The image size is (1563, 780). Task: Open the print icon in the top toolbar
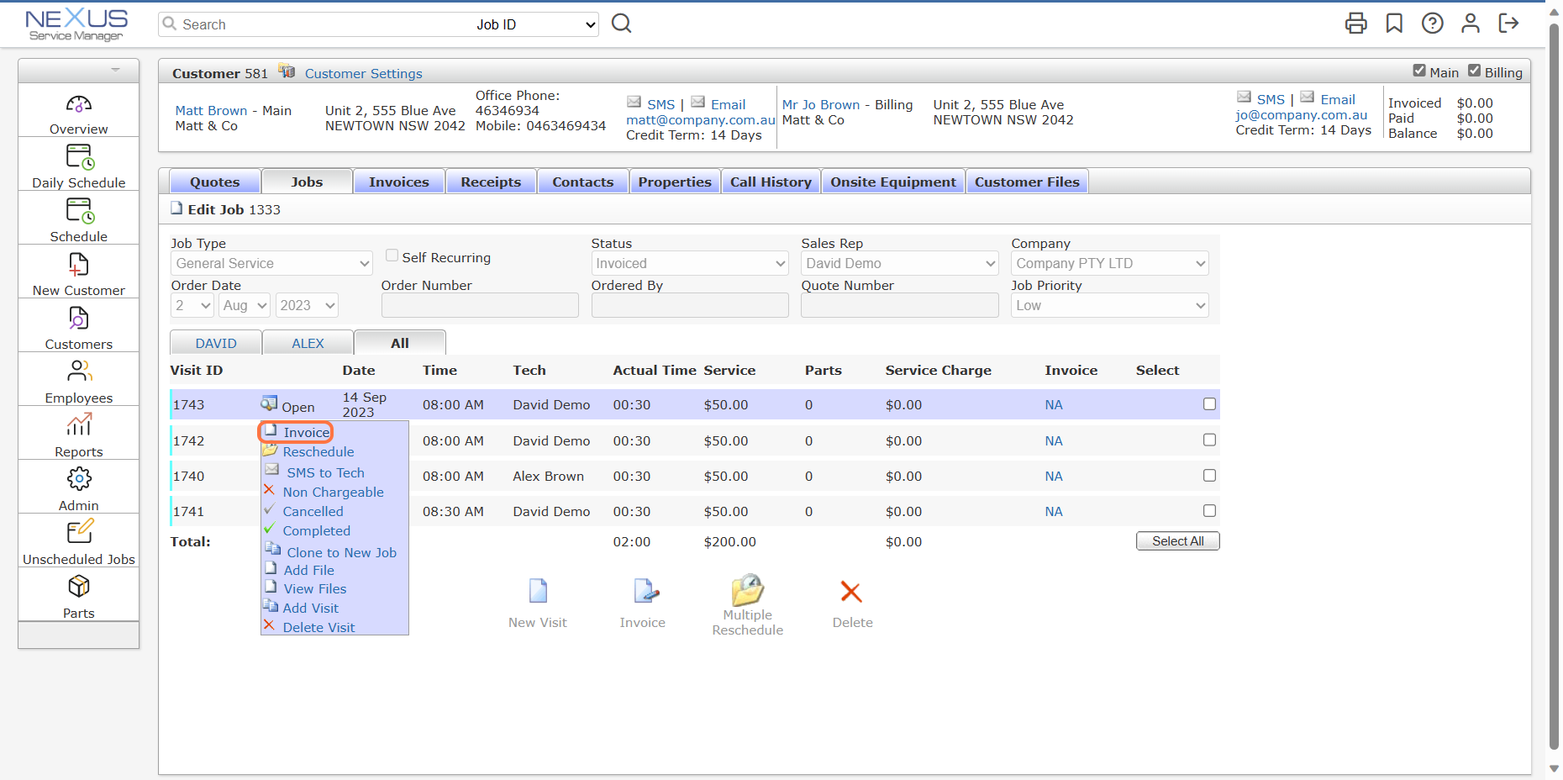(x=1356, y=24)
